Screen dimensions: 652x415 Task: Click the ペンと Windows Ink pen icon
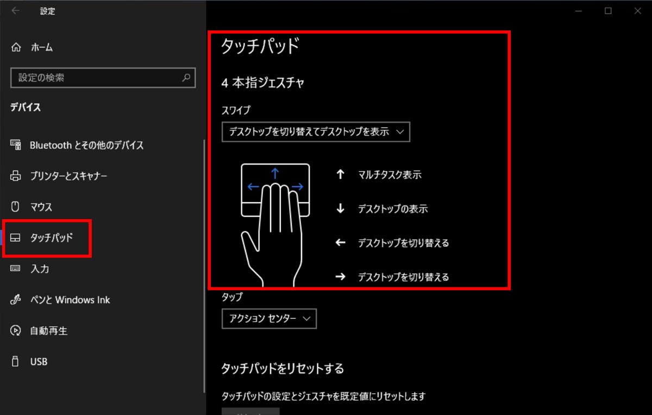[16, 300]
